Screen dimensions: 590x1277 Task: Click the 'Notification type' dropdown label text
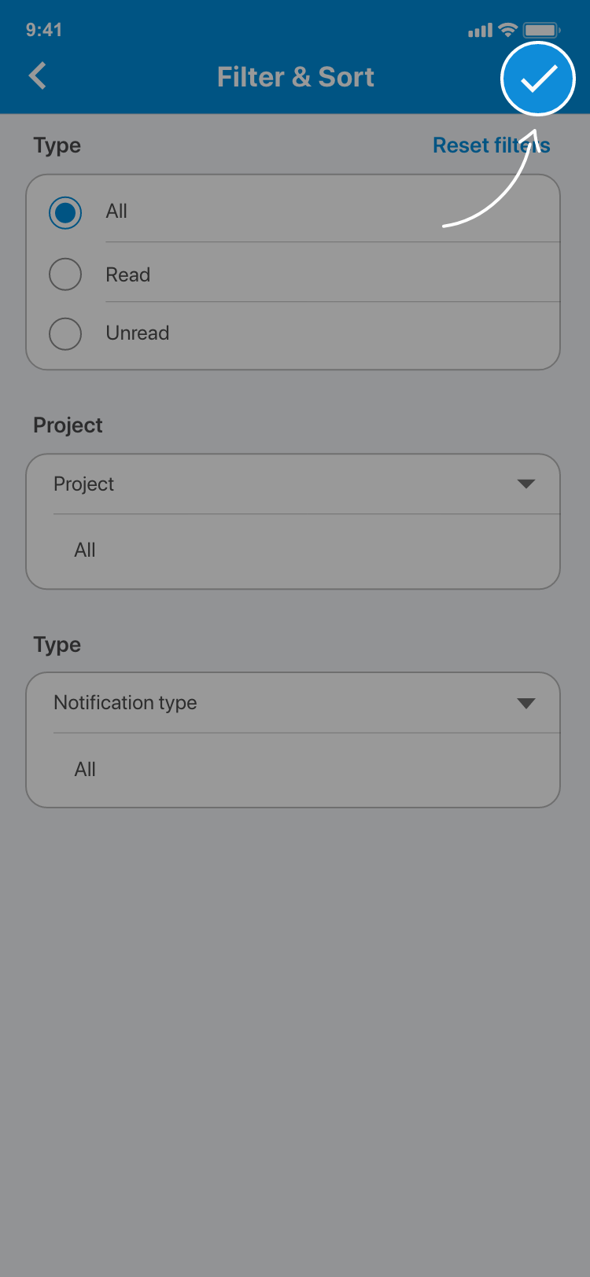(x=125, y=702)
